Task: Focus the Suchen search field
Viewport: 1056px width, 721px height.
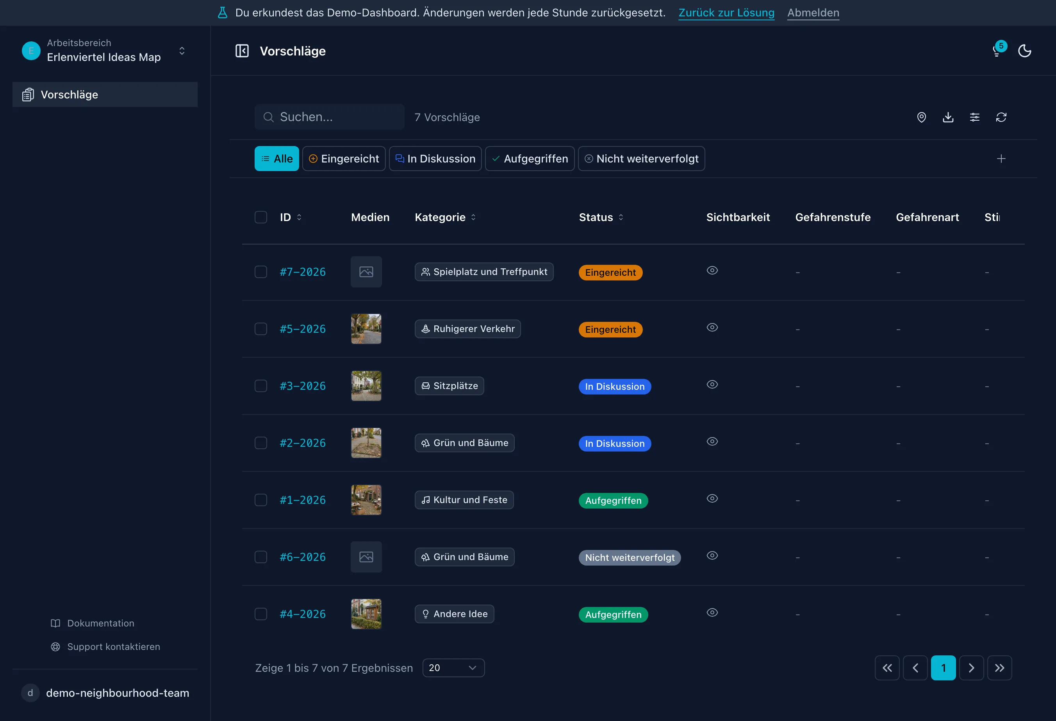Action: 330,117
